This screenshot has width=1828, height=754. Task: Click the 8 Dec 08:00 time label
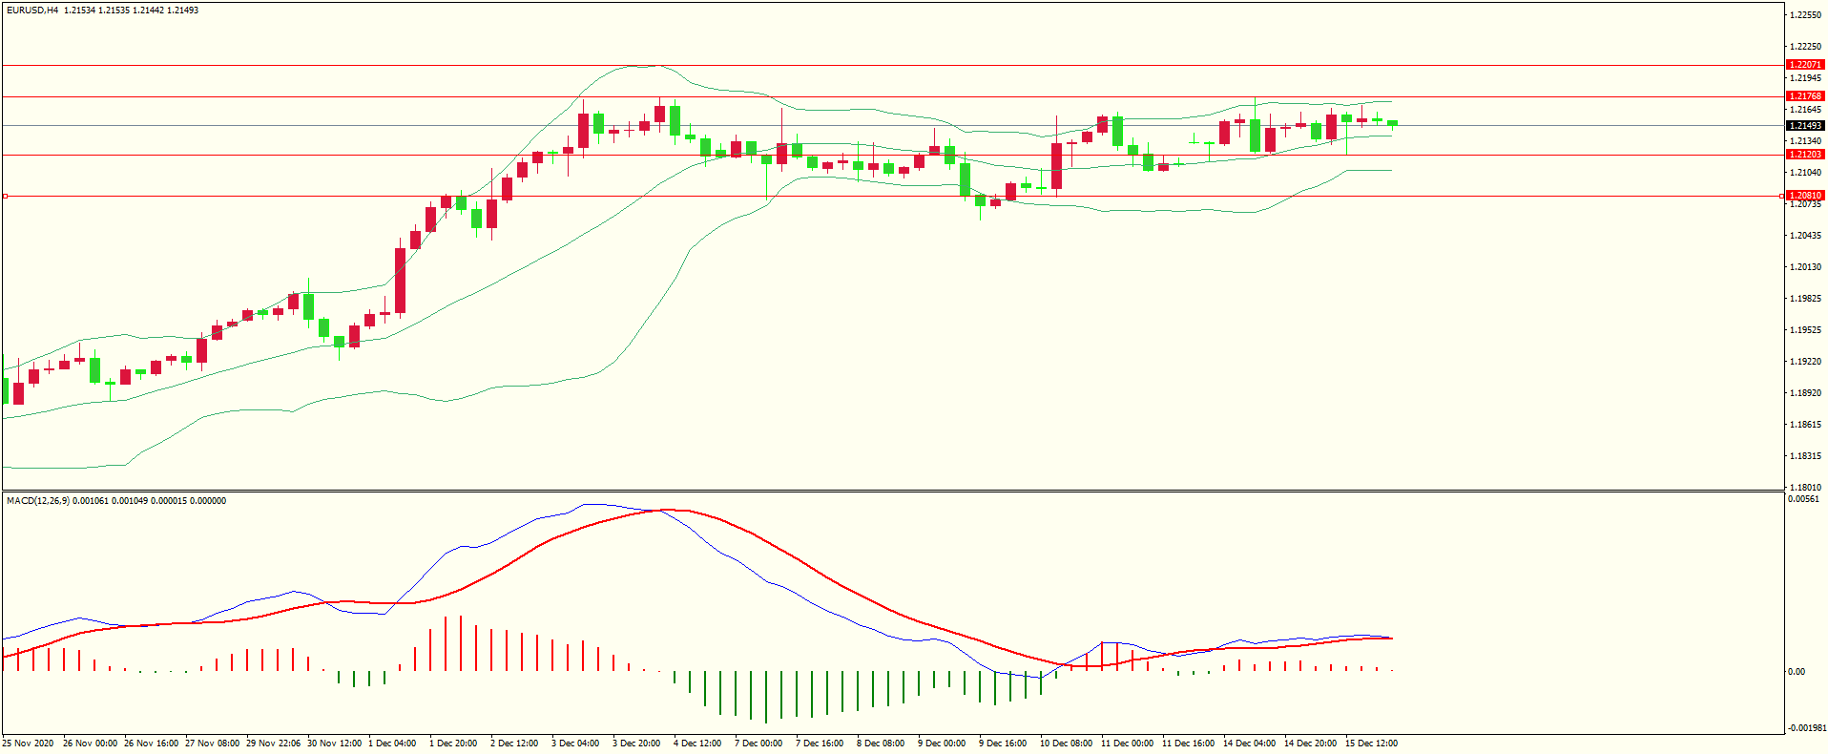(881, 744)
